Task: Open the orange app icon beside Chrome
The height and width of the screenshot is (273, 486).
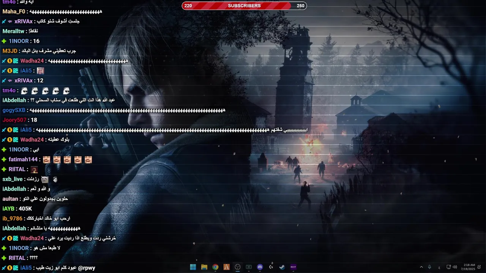Action: tap(226, 267)
